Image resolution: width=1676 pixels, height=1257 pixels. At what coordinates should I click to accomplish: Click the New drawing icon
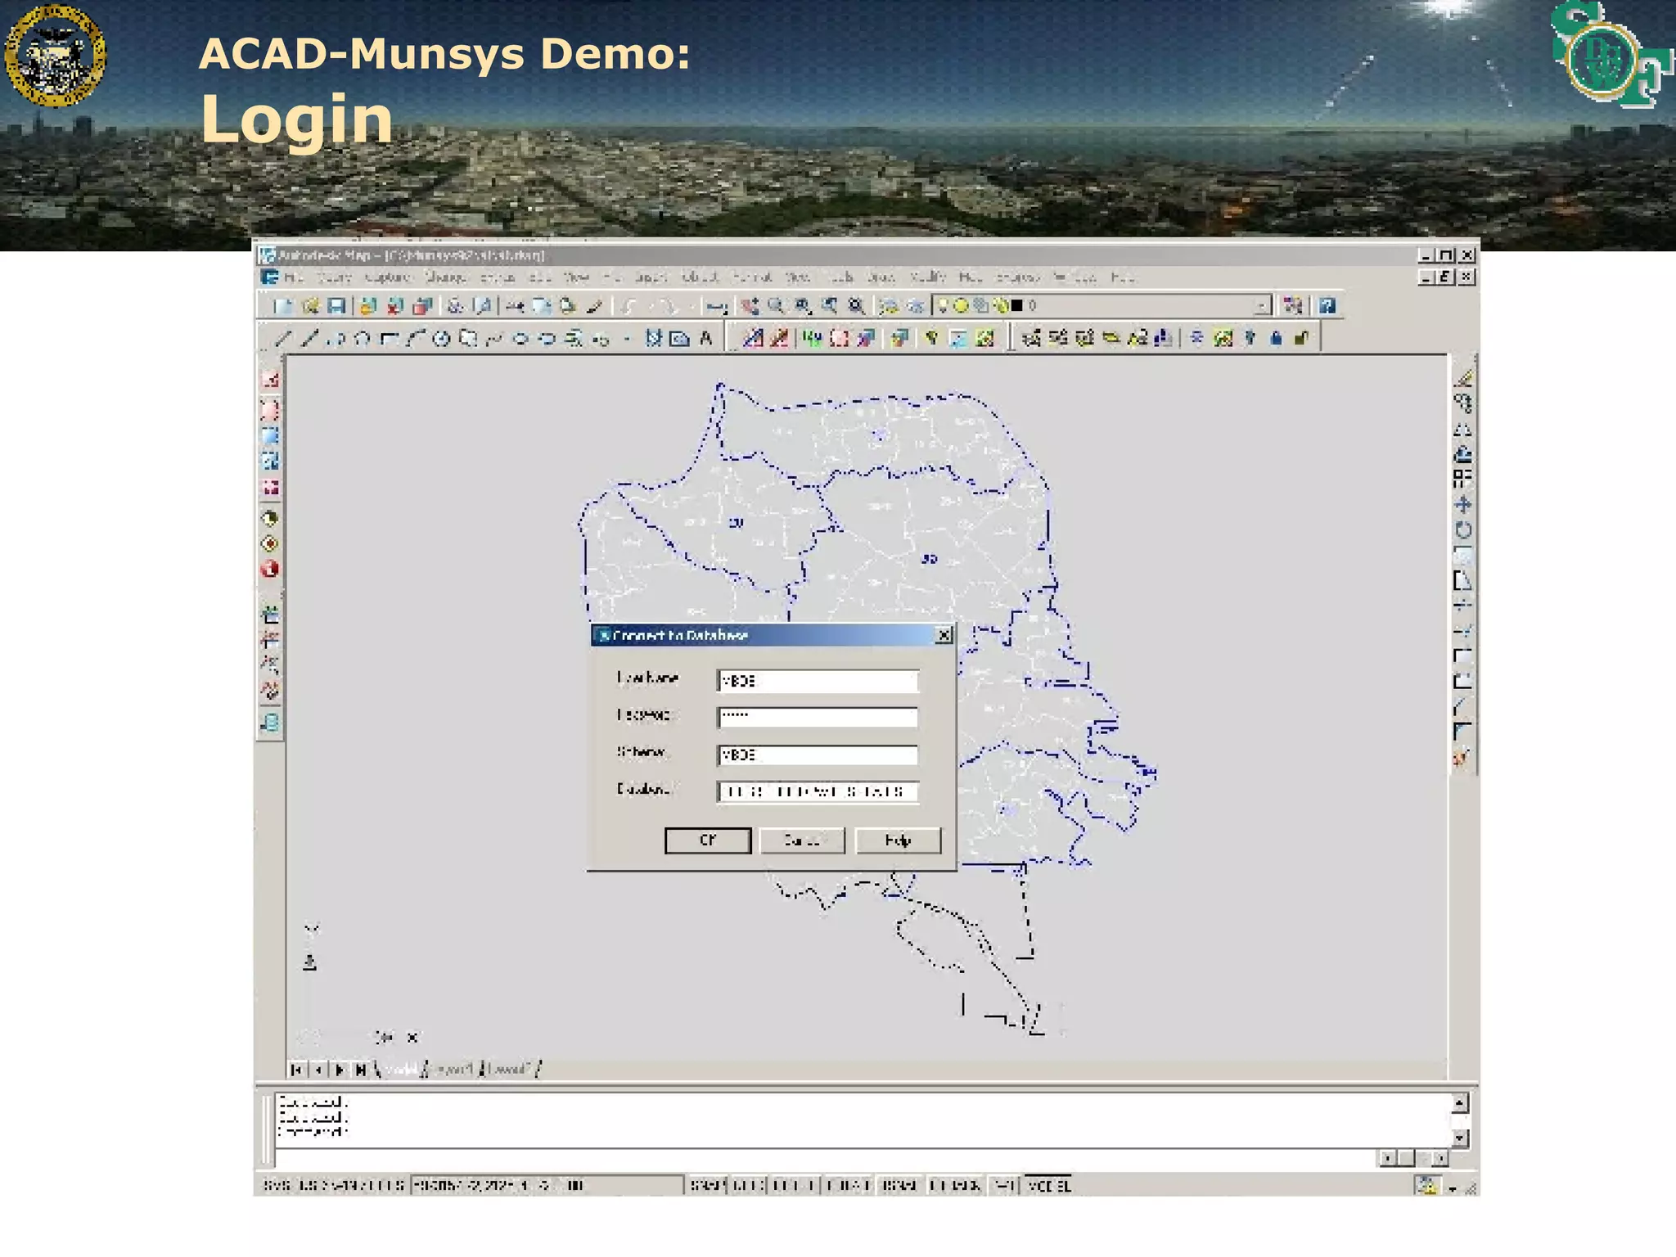click(x=283, y=306)
